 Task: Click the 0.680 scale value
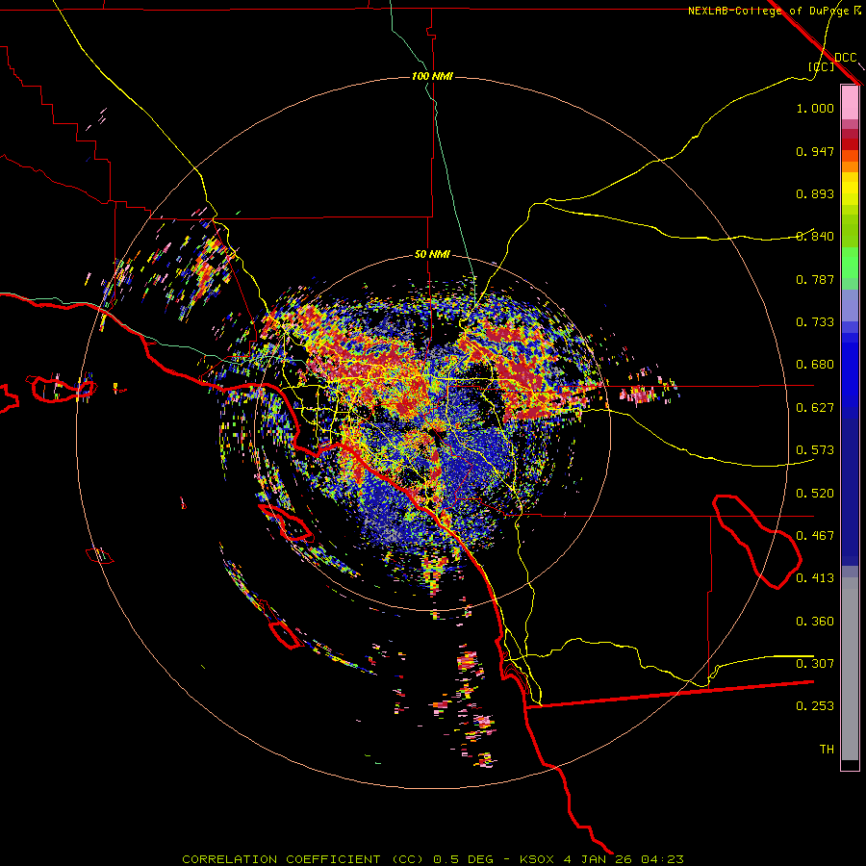tap(815, 365)
